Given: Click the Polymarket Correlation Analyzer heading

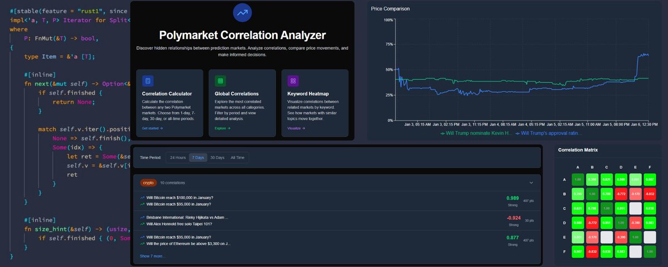Looking at the screenshot, I should tap(242, 35).
